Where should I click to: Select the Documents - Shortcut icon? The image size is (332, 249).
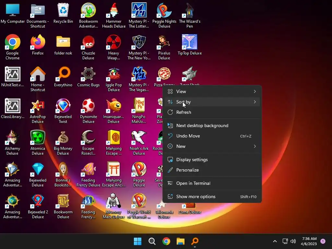tap(38, 15)
